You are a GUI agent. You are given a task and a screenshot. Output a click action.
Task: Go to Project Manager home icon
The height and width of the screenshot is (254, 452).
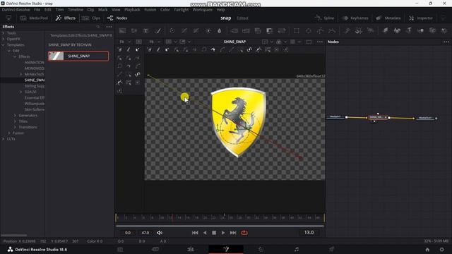427,249
